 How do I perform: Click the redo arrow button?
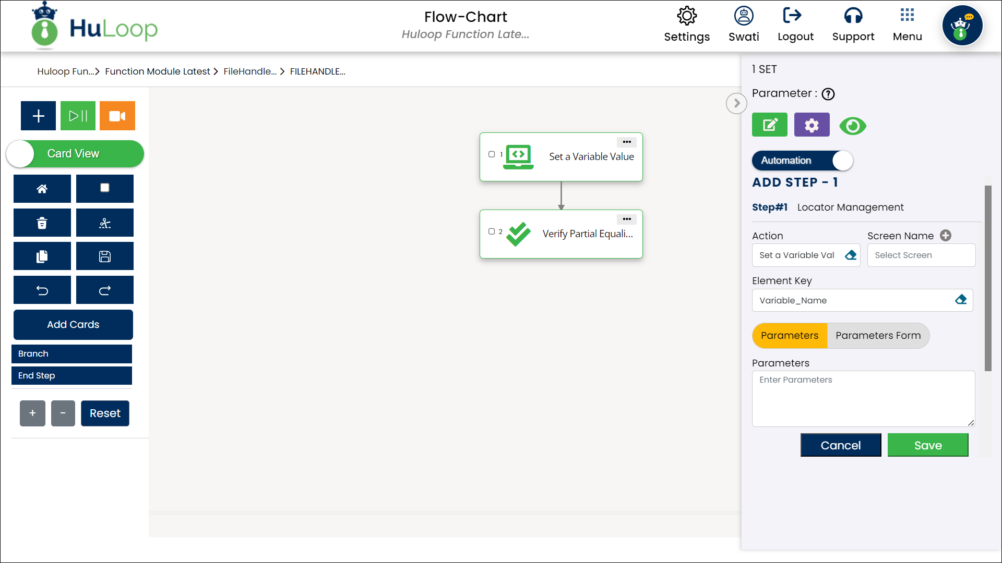[105, 290]
